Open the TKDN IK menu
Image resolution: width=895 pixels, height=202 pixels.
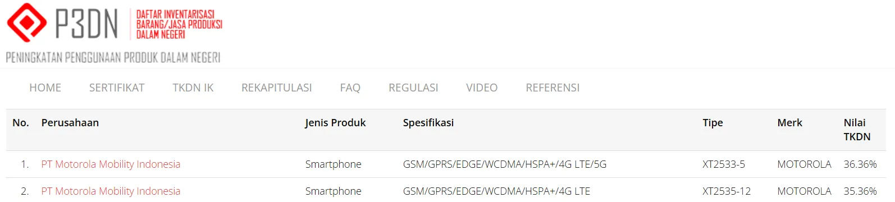coord(193,88)
